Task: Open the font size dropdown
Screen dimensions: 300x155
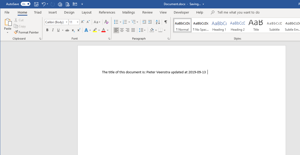Action: point(77,22)
